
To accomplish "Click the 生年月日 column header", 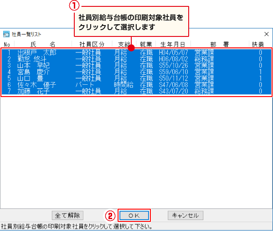I will click(x=173, y=44).
